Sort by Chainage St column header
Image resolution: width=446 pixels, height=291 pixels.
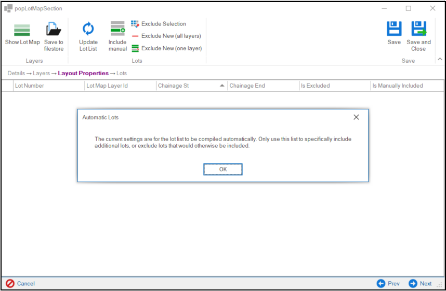pyautogui.click(x=173, y=86)
